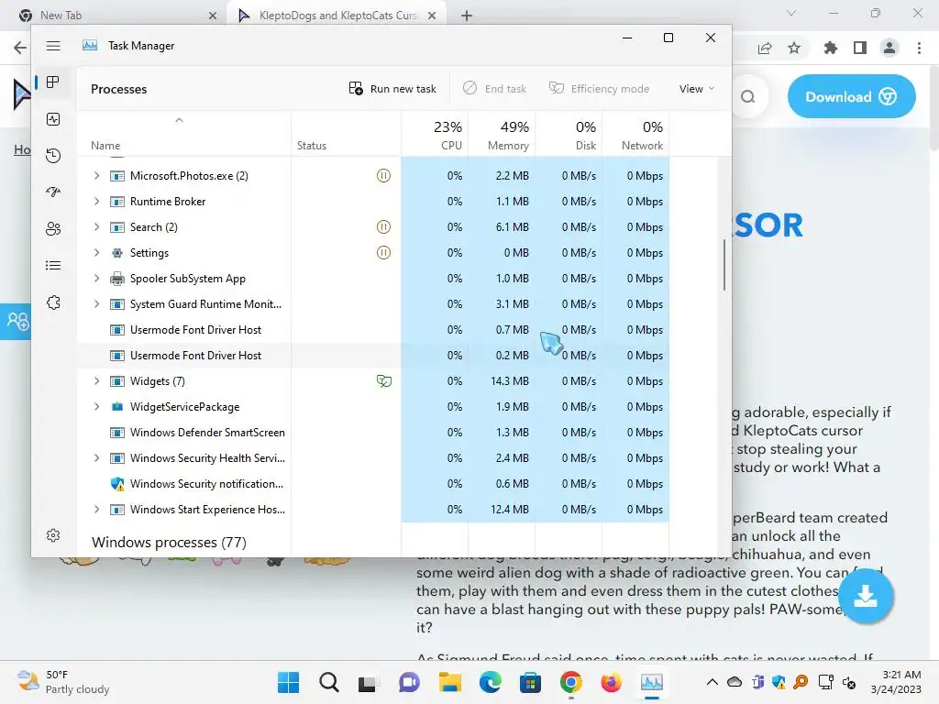Open Chrome profile avatar icon
The height and width of the screenshot is (704, 939).
click(x=889, y=48)
